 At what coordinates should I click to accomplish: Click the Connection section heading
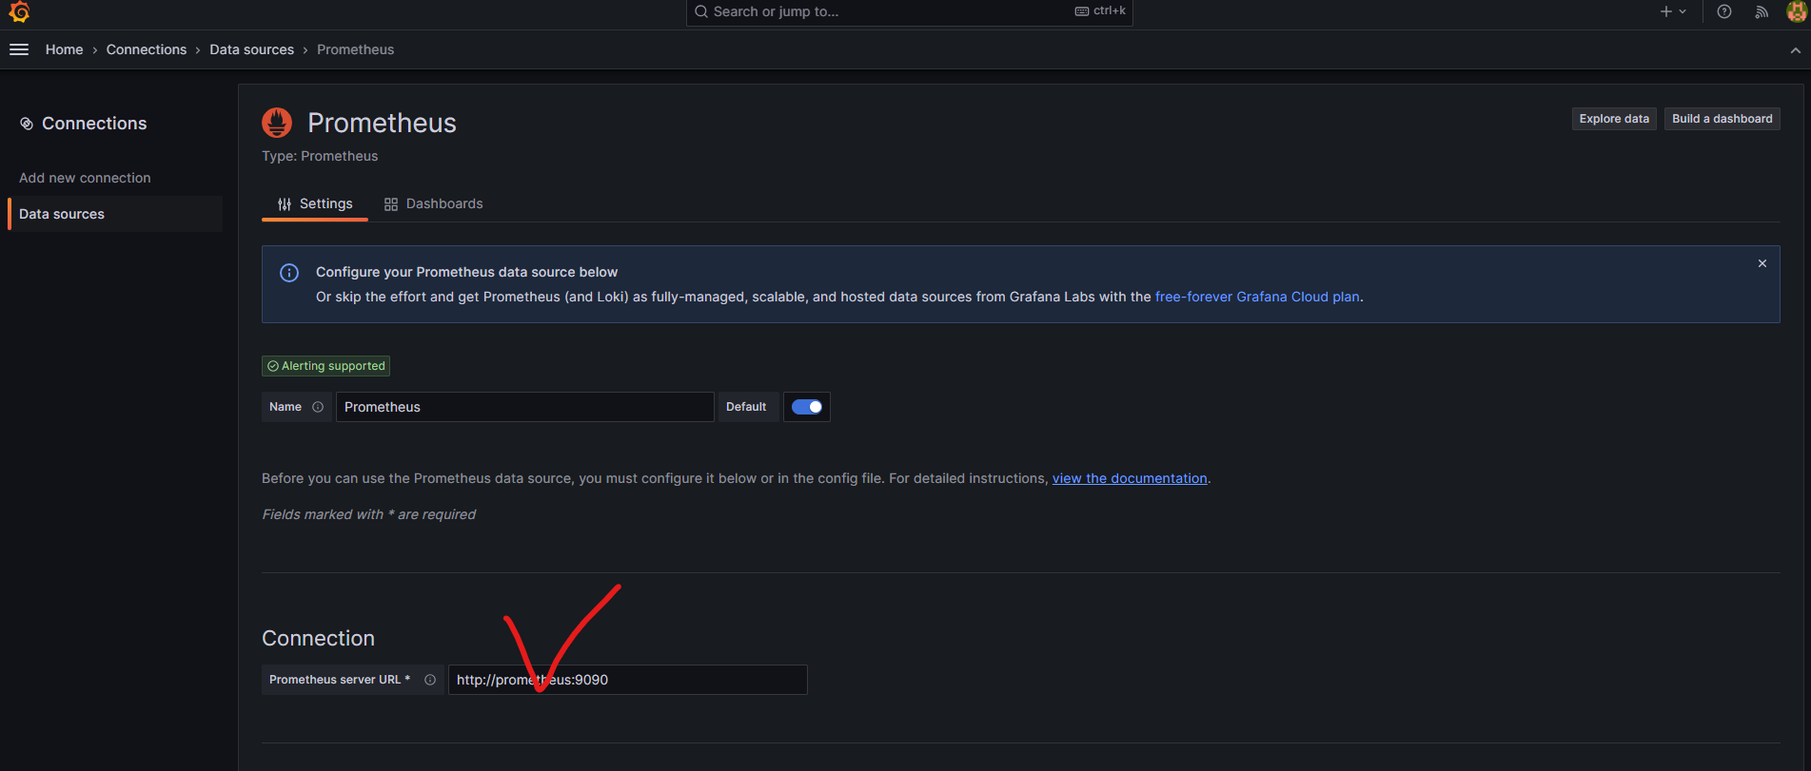click(318, 638)
